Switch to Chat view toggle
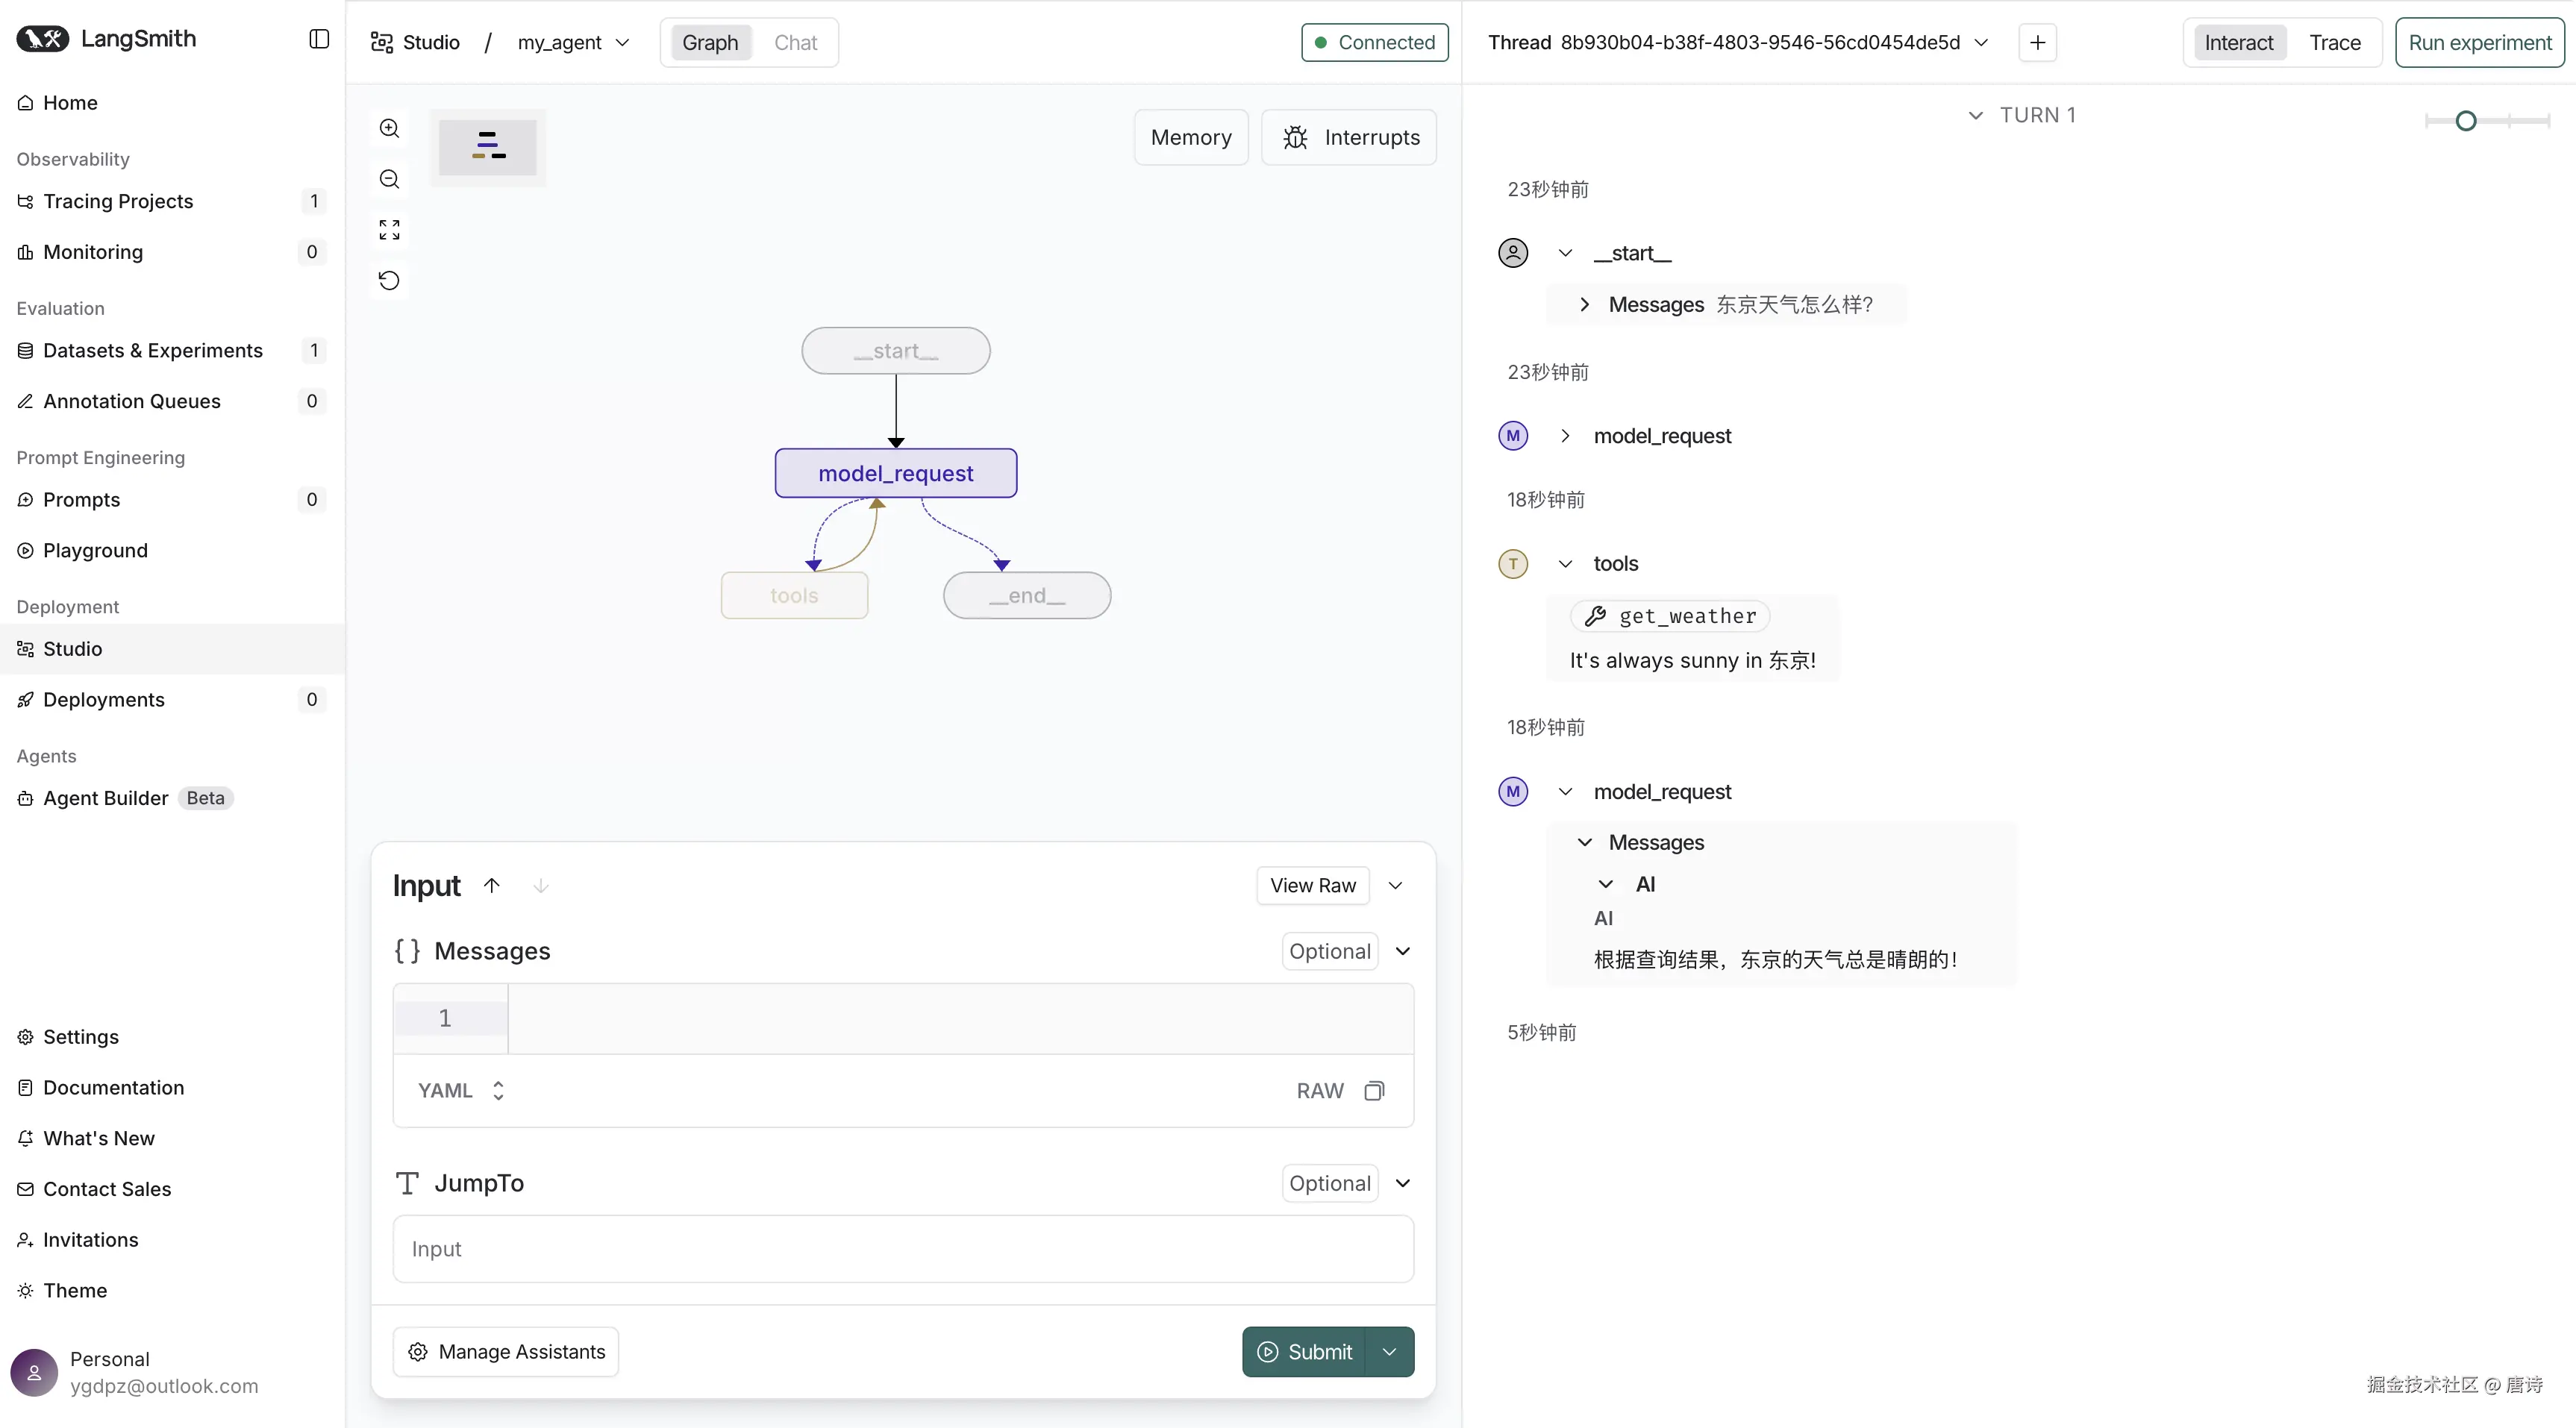This screenshot has width=2576, height=1428. pos(795,43)
